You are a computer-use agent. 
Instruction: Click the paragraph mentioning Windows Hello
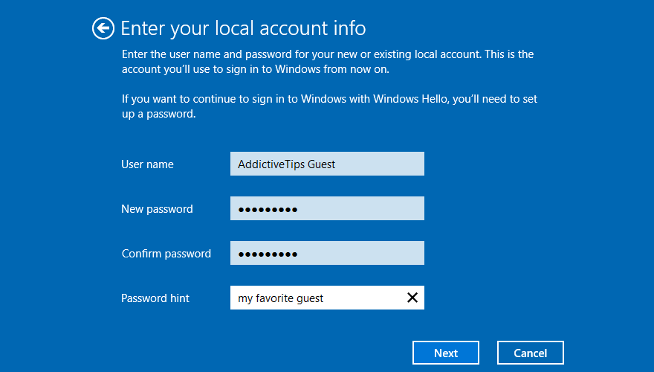pyautogui.click(x=329, y=106)
